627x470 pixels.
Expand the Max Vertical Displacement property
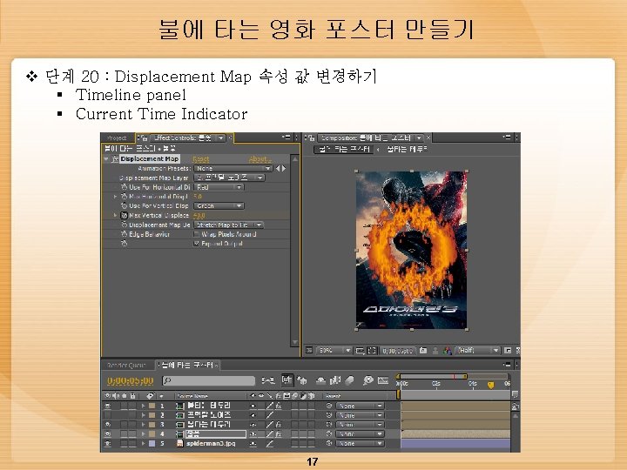(x=115, y=216)
